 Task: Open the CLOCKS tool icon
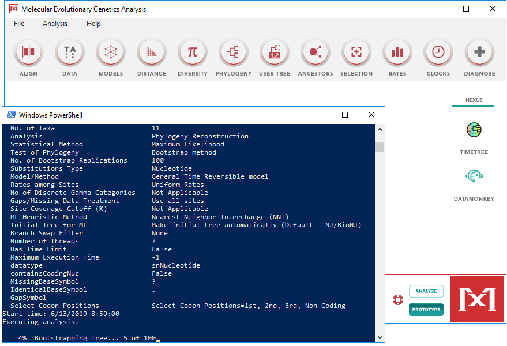point(438,52)
